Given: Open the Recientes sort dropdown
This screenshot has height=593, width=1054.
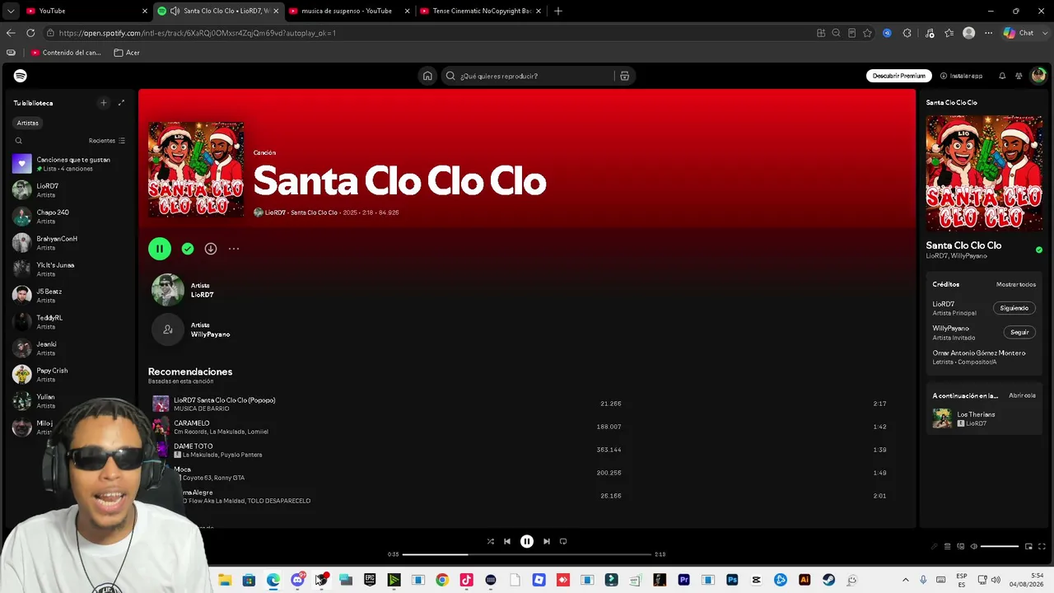Looking at the screenshot, I should click(x=107, y=141).
